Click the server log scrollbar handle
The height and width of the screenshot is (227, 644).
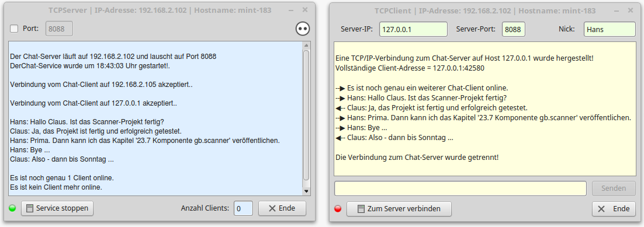point(306,116)
